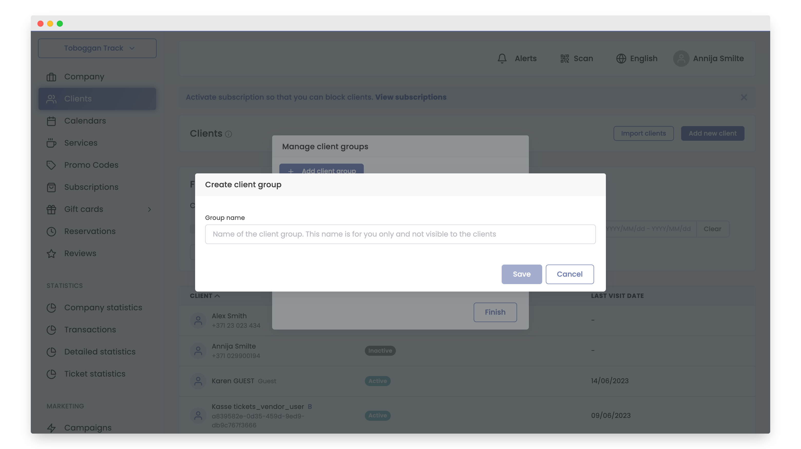Click the English language globe icon

coord(621,59)
